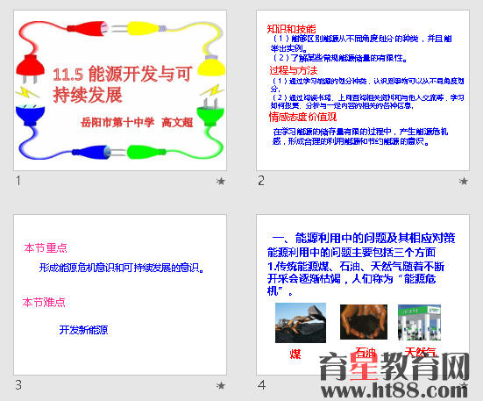Click the red plug icon on slide 1
The height and width of the screenshot is (401, 483).
click(x=30, y=68)
